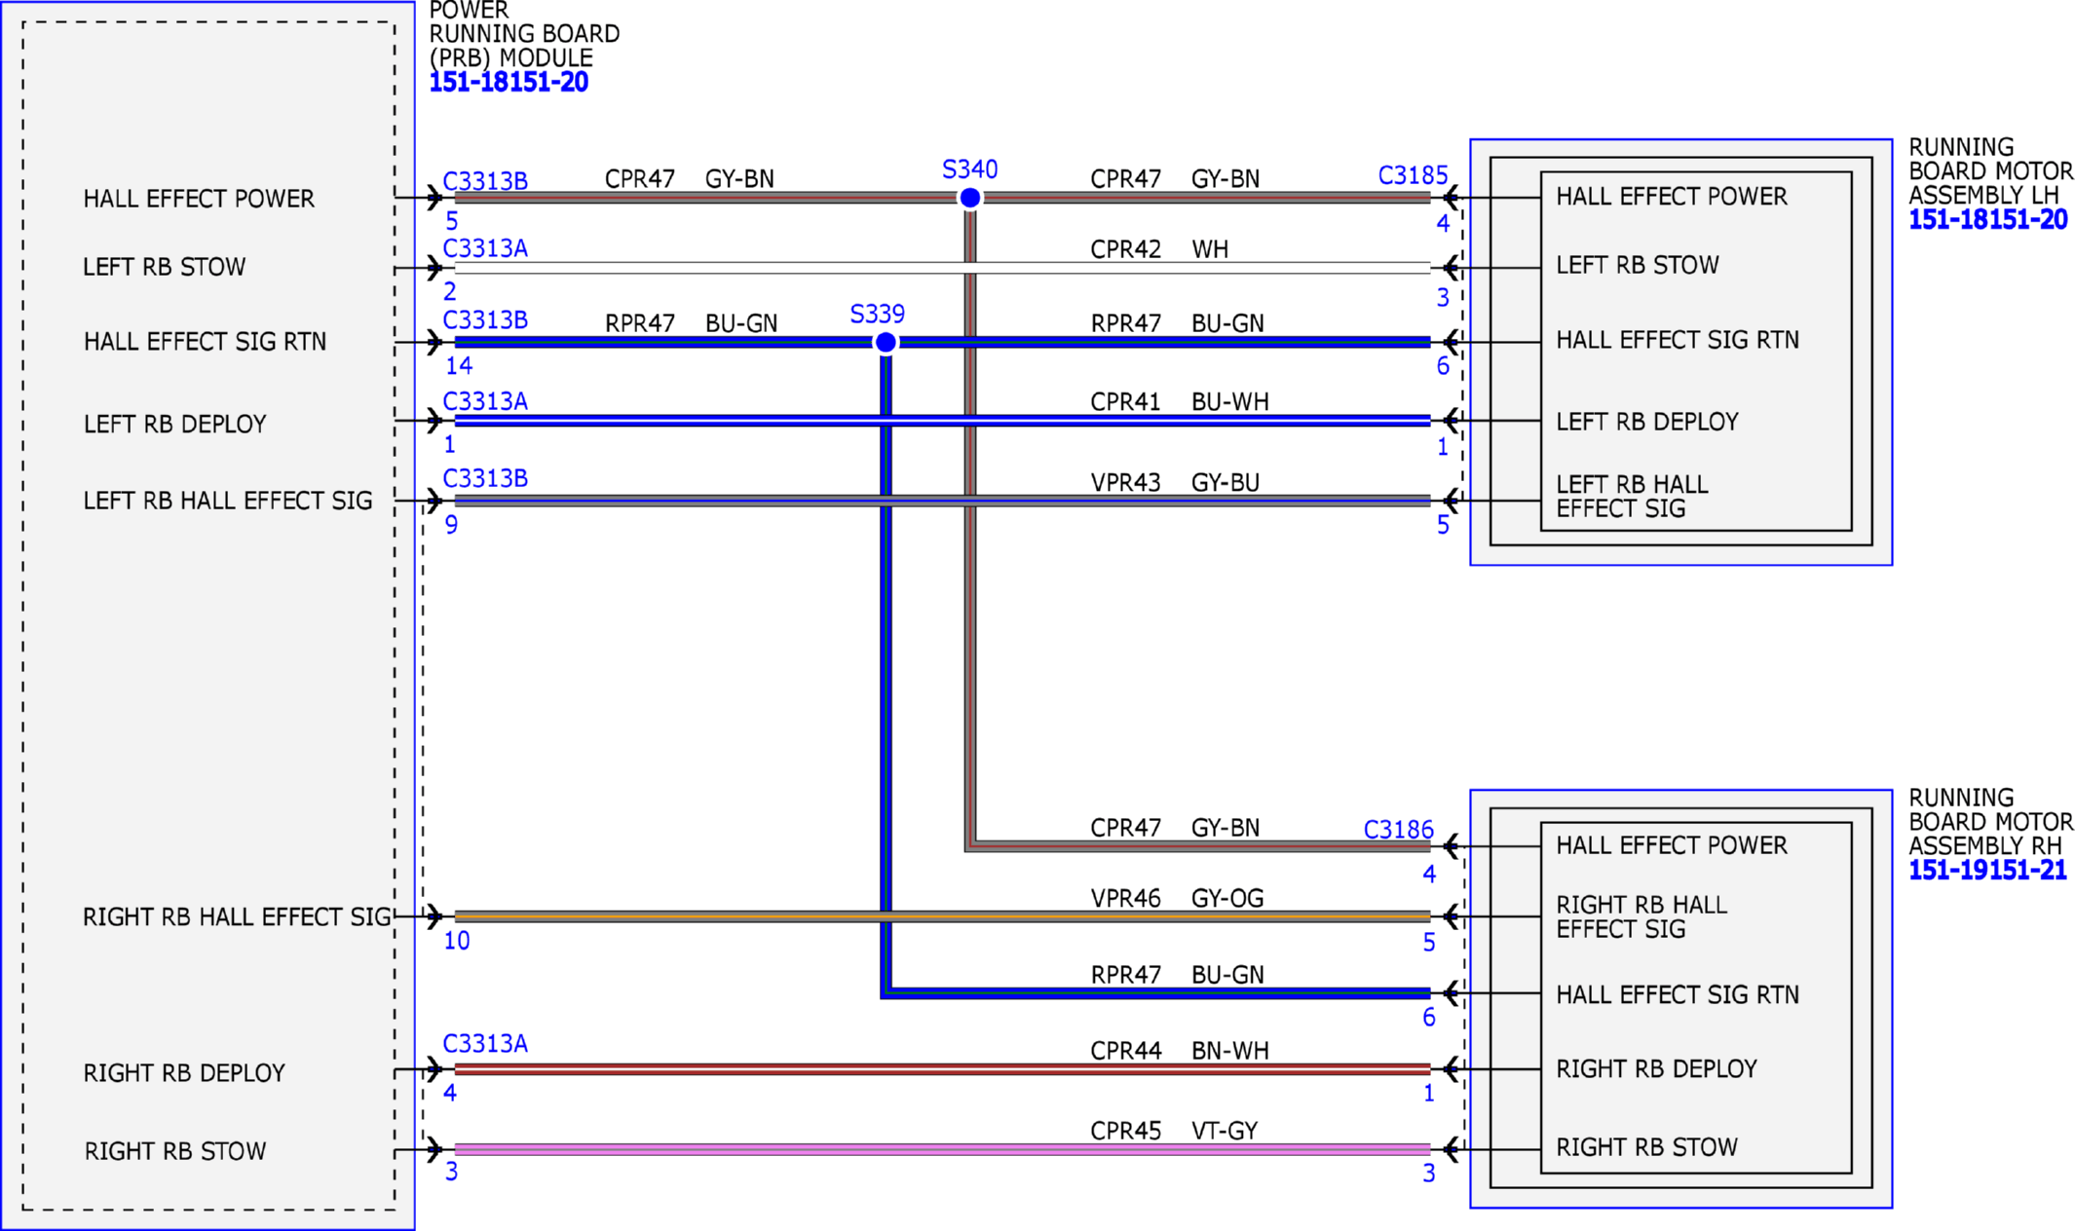The height and width of the screenshot is (1231, 2075).
Task: Click RIGHT RB STOW text in PRB module
Action: pos(175,1151)
